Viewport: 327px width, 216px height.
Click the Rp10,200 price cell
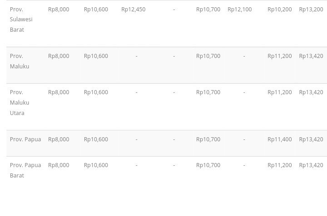click(x=279, y=10)
